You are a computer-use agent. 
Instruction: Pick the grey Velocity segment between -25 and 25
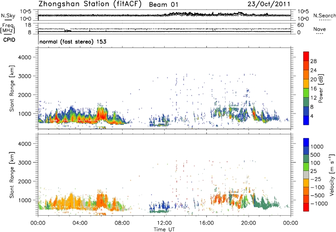[x=306, y=175]
